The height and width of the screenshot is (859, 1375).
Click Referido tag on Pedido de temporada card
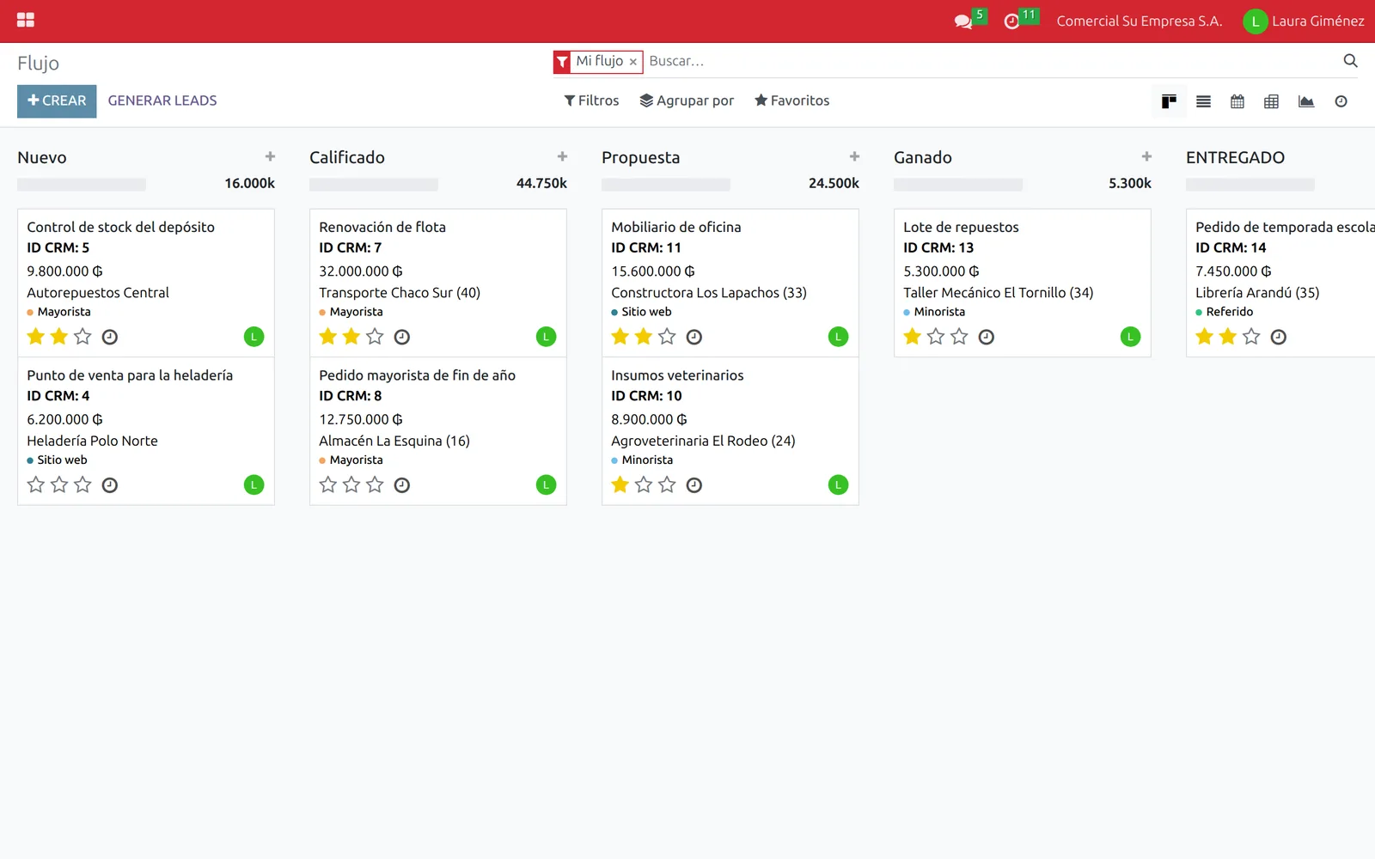(x=1225, y=312)
